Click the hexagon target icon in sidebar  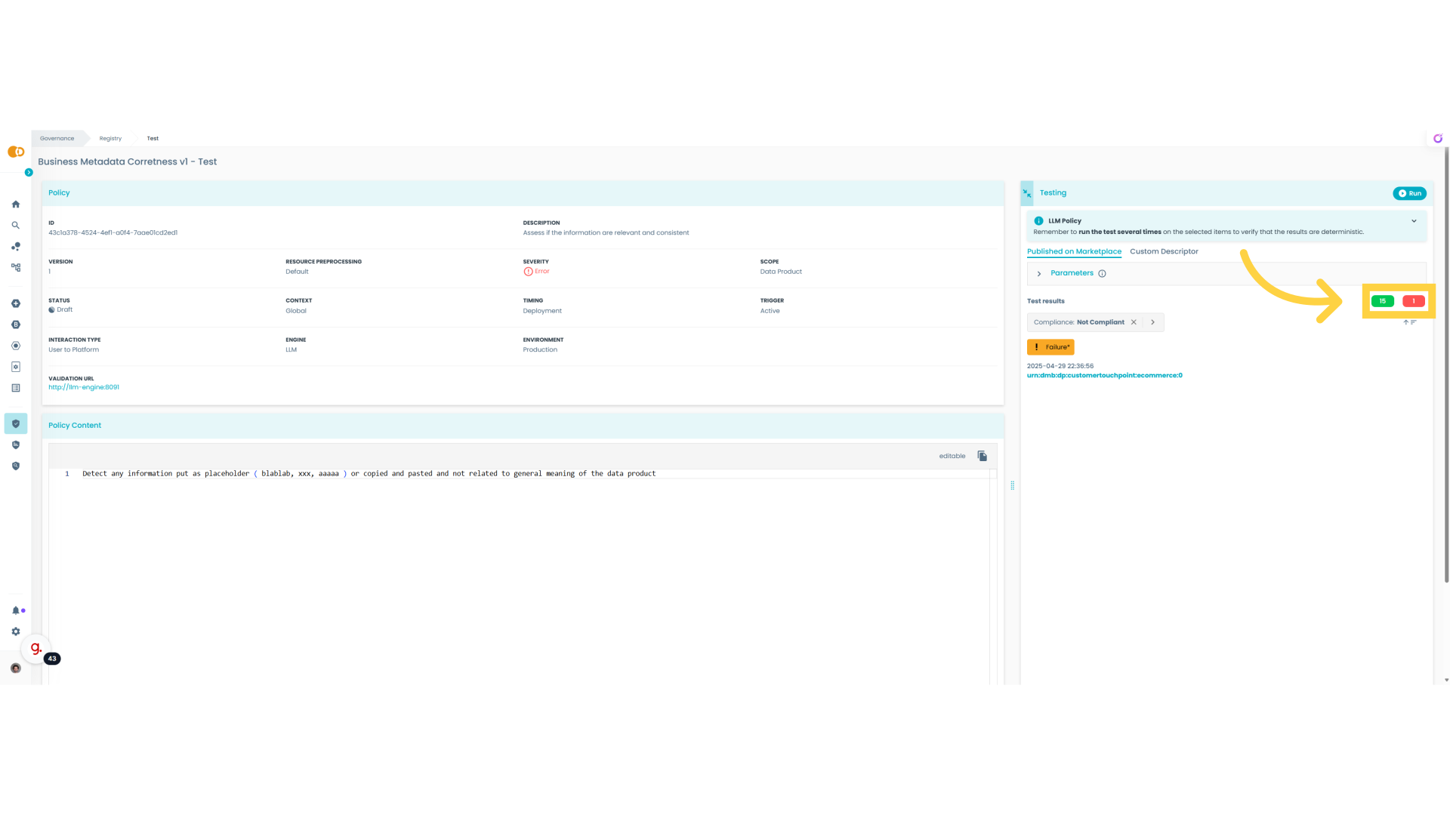point(16,346)
